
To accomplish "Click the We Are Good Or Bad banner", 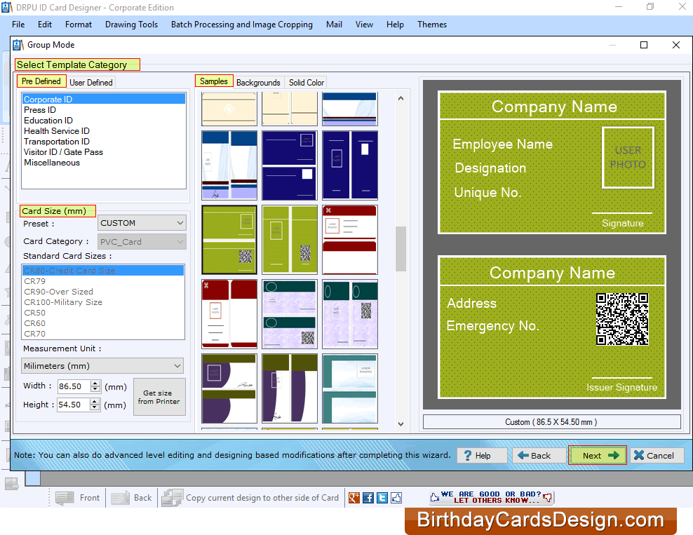I will pos(492,497).
